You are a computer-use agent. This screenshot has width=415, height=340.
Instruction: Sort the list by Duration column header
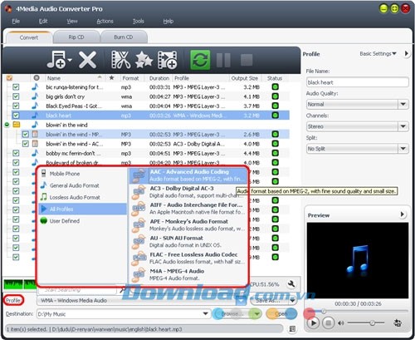(x=159, y=78)
